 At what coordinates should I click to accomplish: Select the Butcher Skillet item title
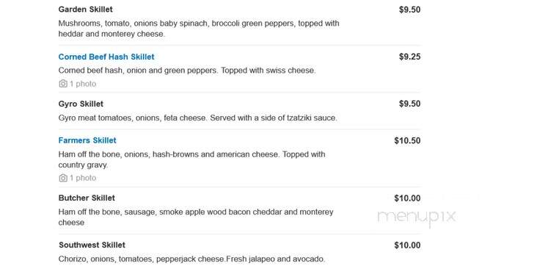[x=87, y=198]
